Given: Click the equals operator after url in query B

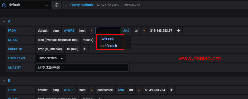Looking at the screenshot, I should tap(139, 90).
